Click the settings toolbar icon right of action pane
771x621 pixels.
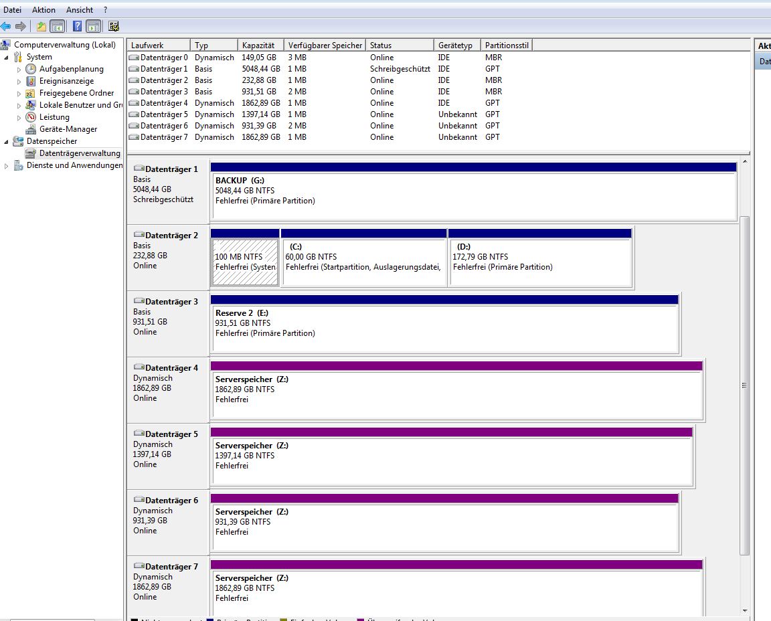tap(114, 27)
